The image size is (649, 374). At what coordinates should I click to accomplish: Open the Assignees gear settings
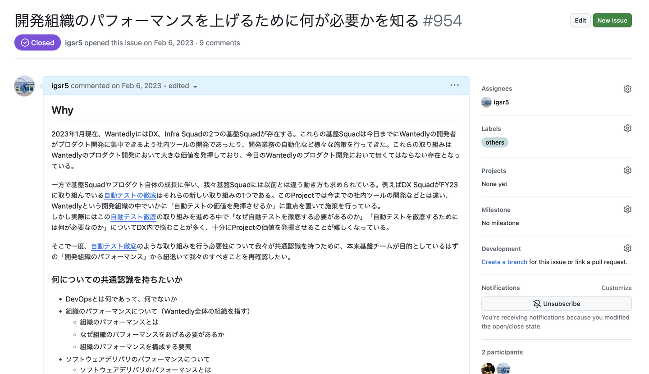[x=627, y=89]
